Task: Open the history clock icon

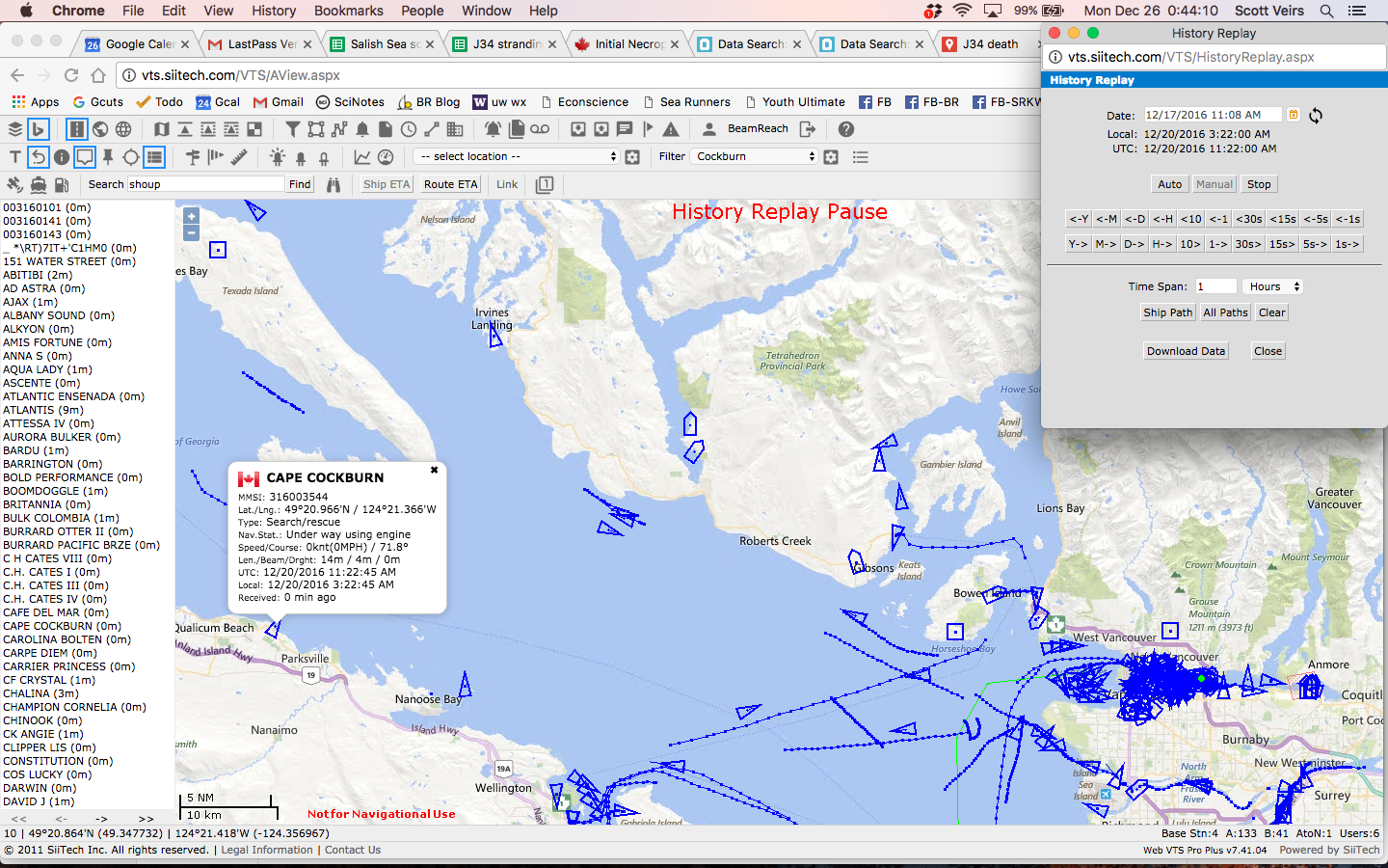Action: 409,129
